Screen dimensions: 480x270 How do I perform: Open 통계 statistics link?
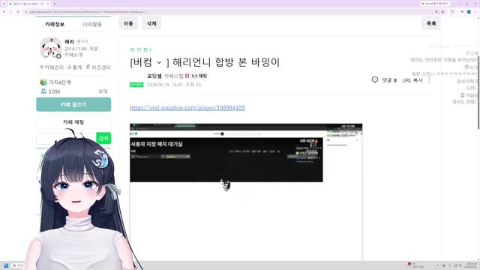point(74,67)
